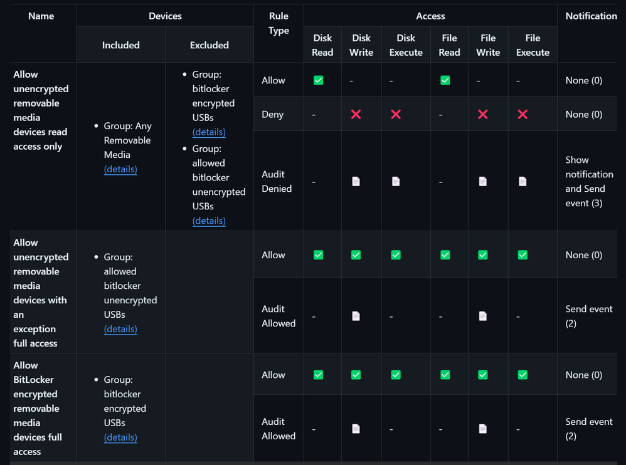Click the Excluded sub-header
The height and width of the screenshot is (465, 626).
click(x=210, y=45)
